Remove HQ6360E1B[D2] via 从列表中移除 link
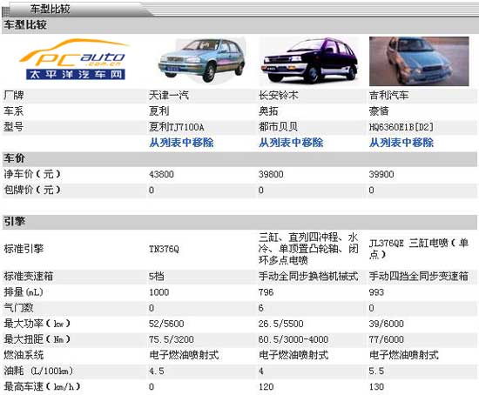Screen dimensions: 479x395 tap(401, 143)
